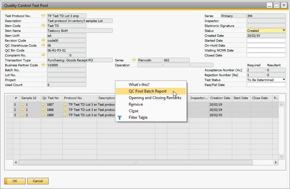Click Series value 652
Screen dimensions: 290x189
(x=176, y=60)
